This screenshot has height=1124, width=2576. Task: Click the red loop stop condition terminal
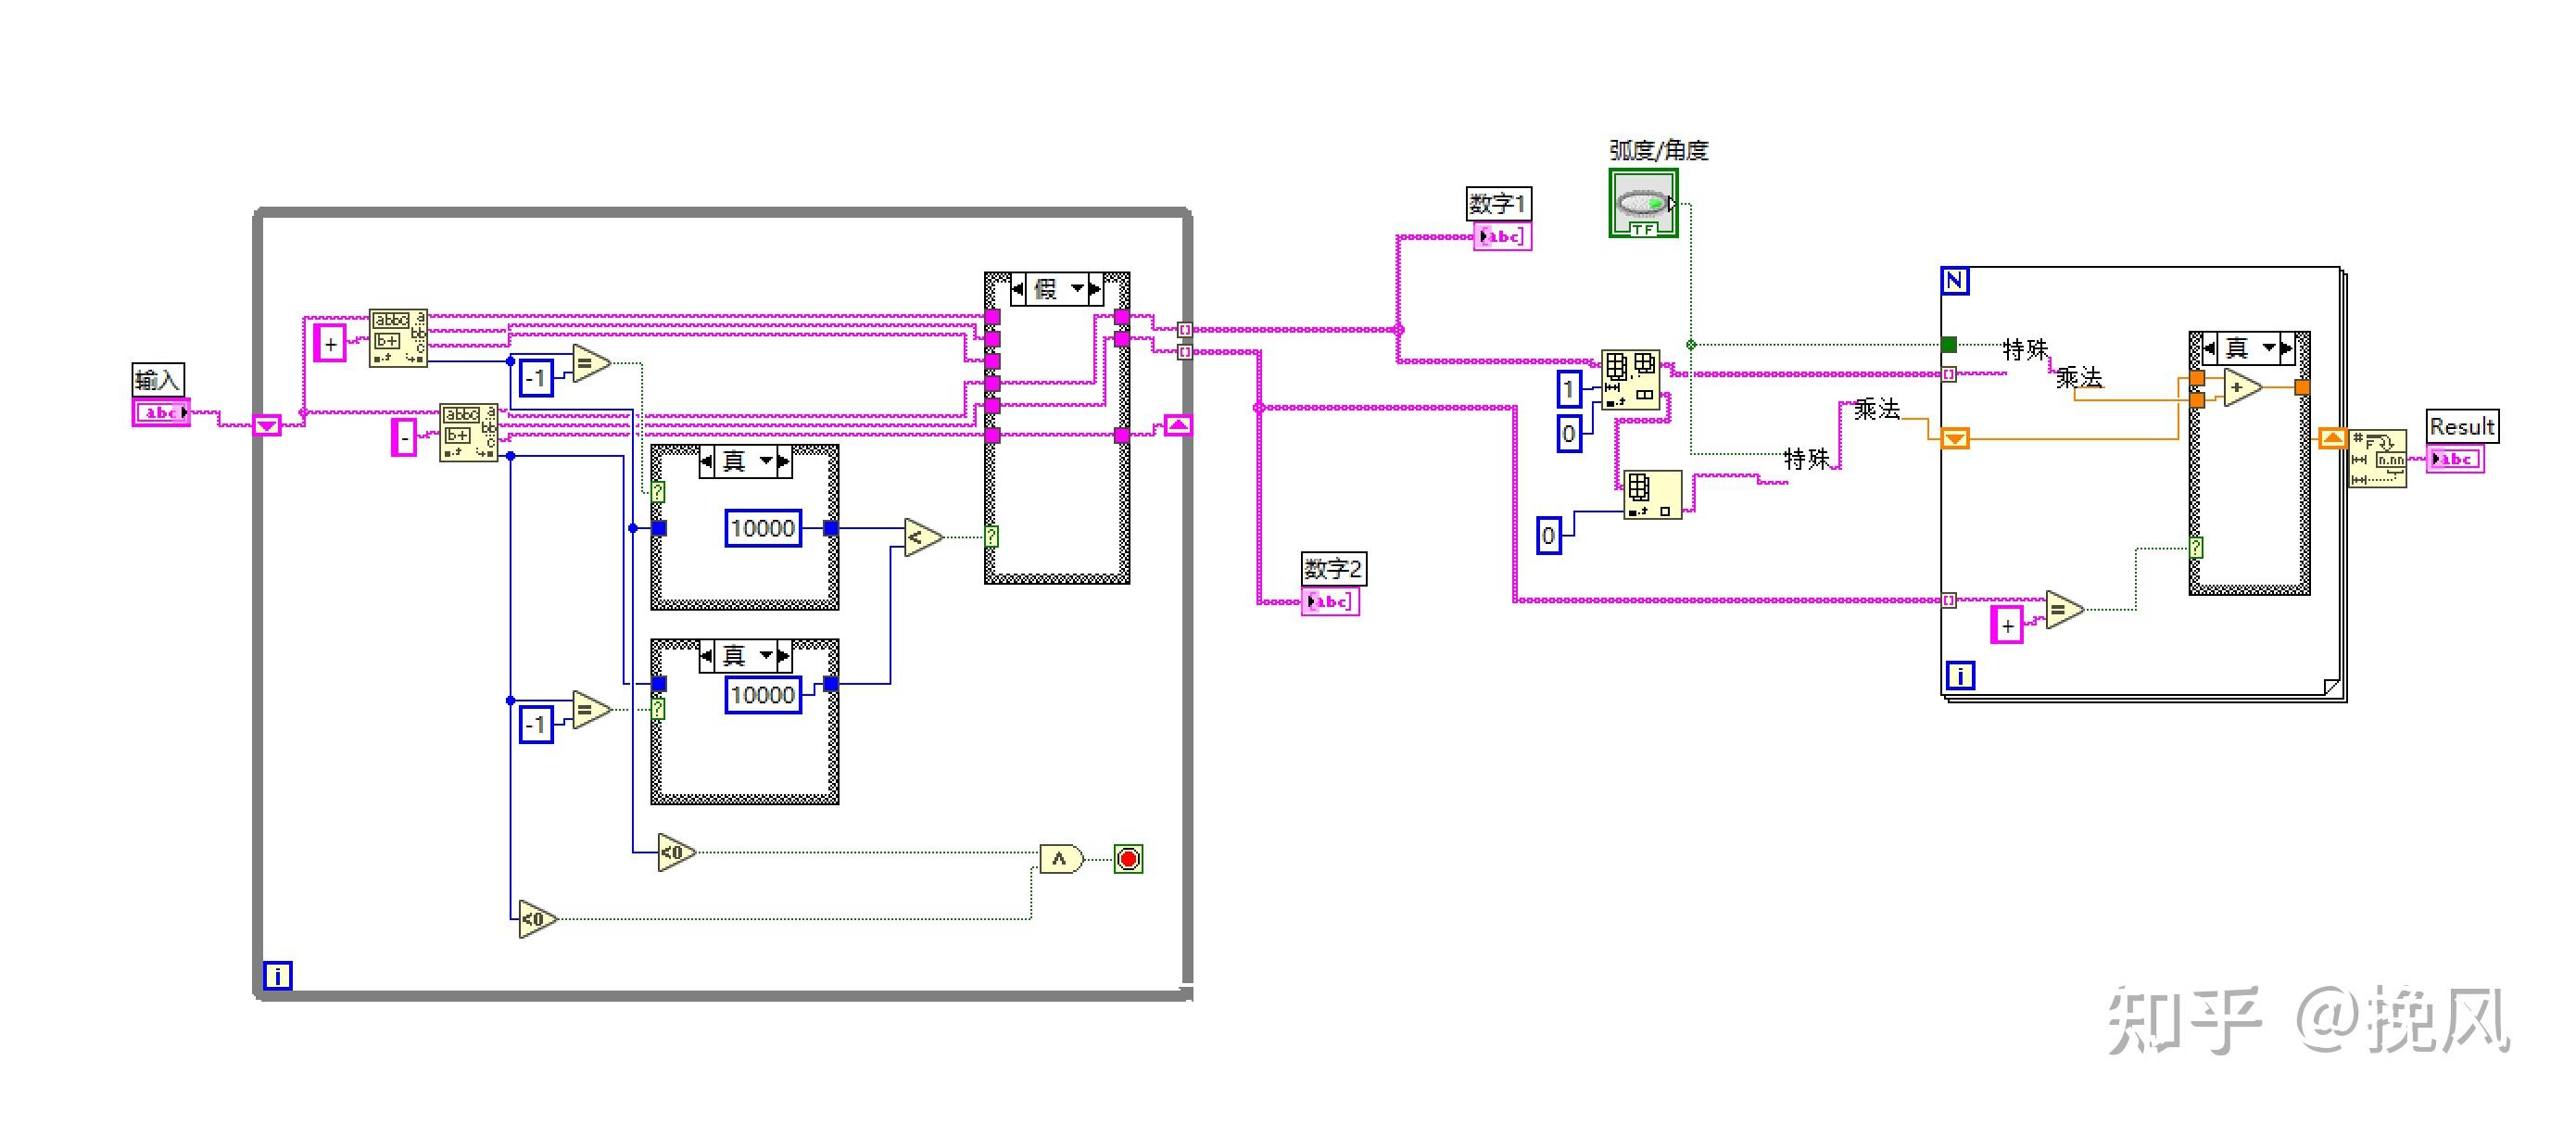pyautogui.click(x=1128, y=859)
